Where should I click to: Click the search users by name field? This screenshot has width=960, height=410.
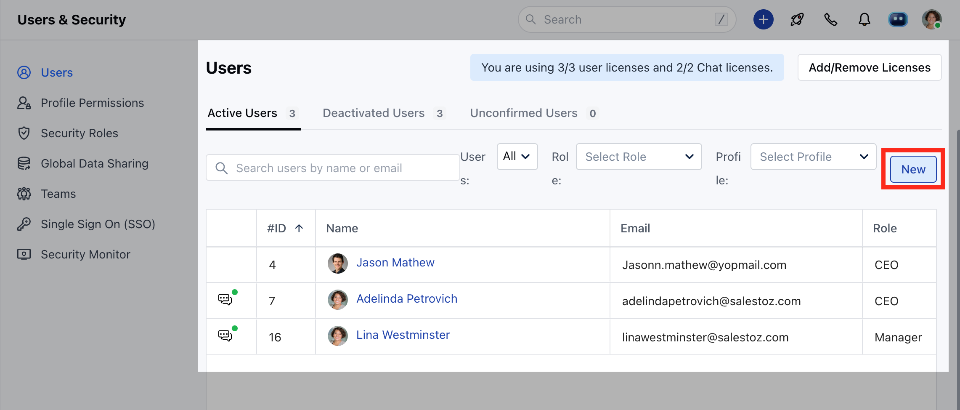pyautogui.click(x=332, y=168)
